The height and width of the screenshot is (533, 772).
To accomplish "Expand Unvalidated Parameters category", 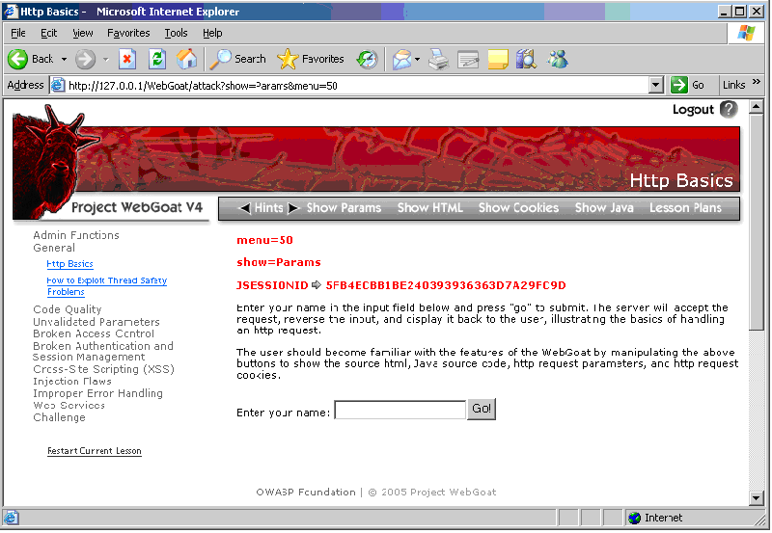I will pyautogui.click(x=96, y=322).
